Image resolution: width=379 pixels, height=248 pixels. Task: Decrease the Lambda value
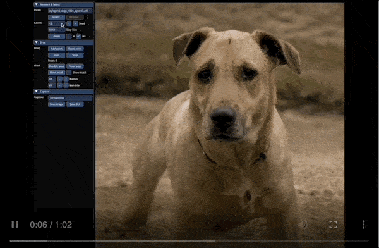[x=60, y=85]
